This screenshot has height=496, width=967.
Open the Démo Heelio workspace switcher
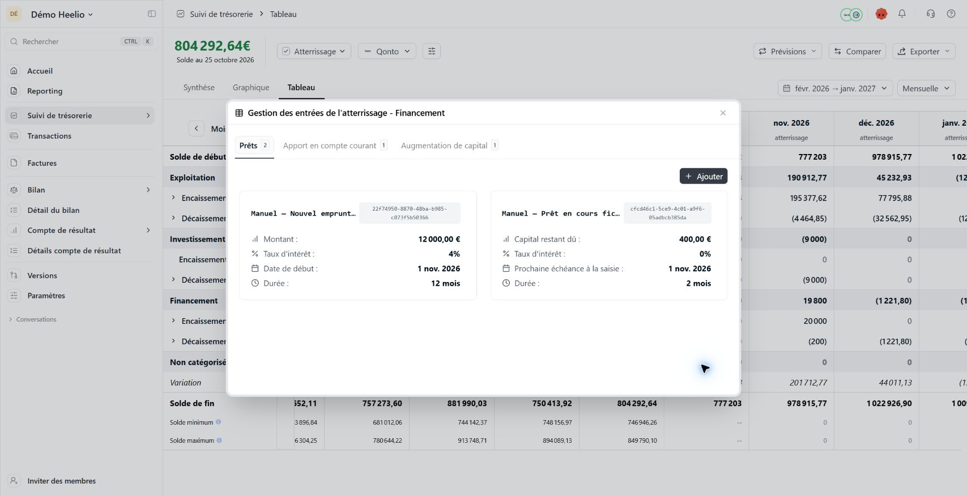tap(62, 15)
